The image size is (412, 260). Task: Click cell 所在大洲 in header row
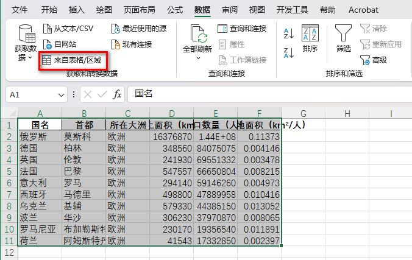[128, 125]
